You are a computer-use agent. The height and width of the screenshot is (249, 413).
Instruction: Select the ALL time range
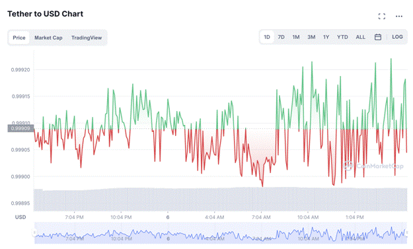360,37
